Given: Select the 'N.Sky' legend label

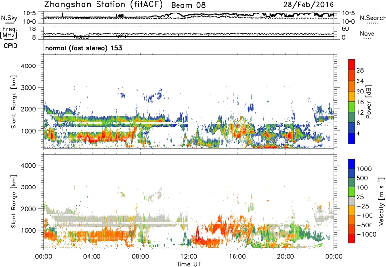Looking at the screenshot, I should pos(9,18).
